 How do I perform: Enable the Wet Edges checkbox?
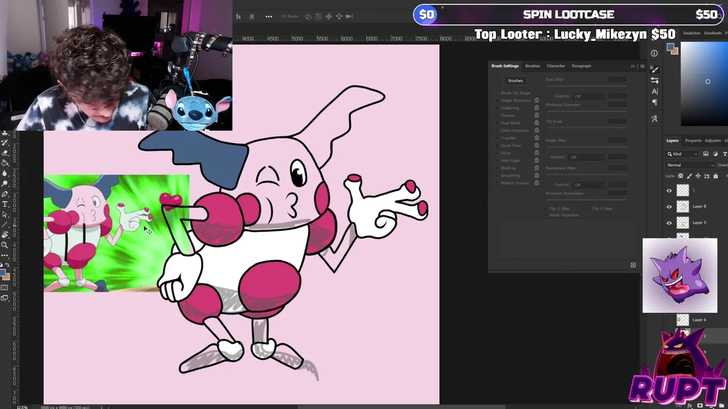(497, 160)
